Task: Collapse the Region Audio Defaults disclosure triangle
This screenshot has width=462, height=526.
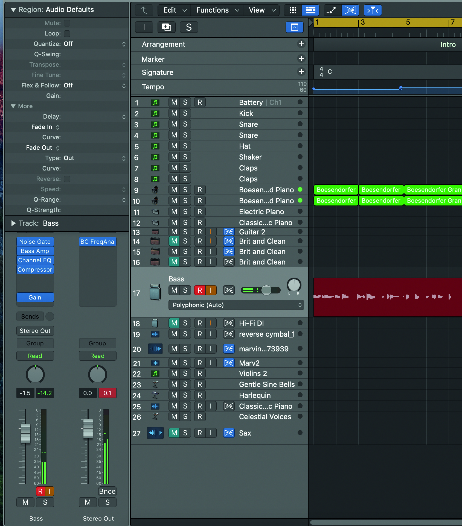Action: (x=13, y=10)
